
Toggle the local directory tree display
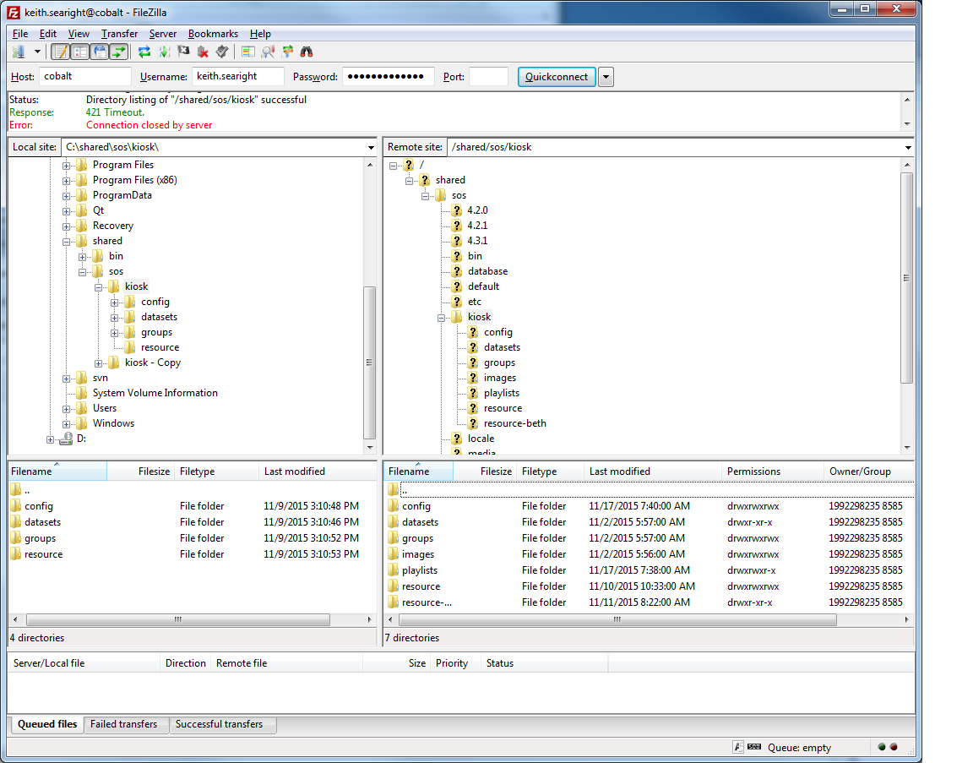point(80,52)
